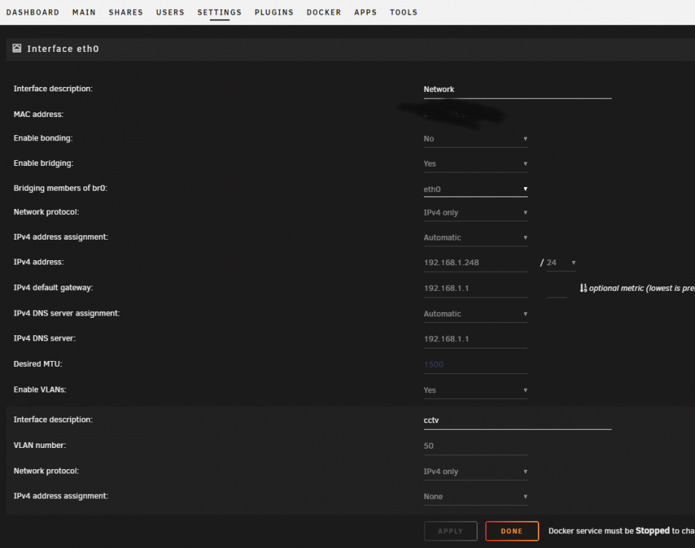Click the IPv4 DNS server field
Screen dimensions: 695x548
coord(475,339)
